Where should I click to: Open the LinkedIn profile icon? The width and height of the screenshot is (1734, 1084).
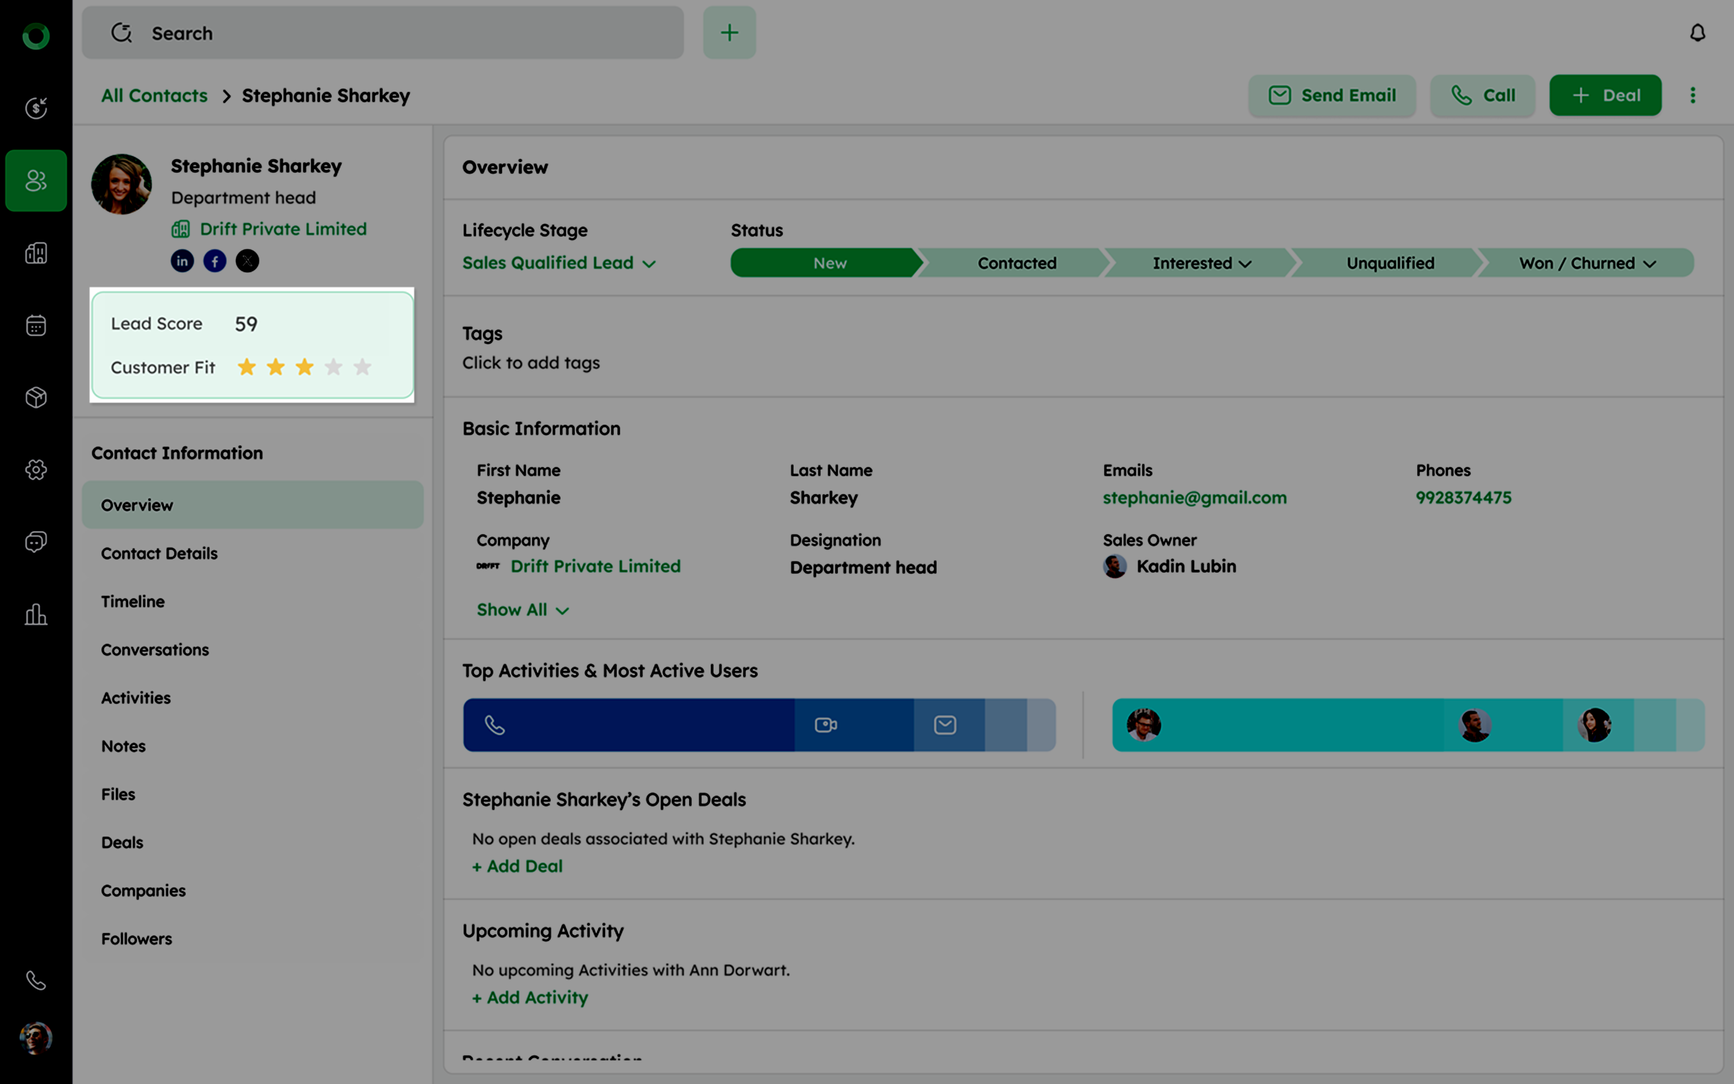pos(182,261)
